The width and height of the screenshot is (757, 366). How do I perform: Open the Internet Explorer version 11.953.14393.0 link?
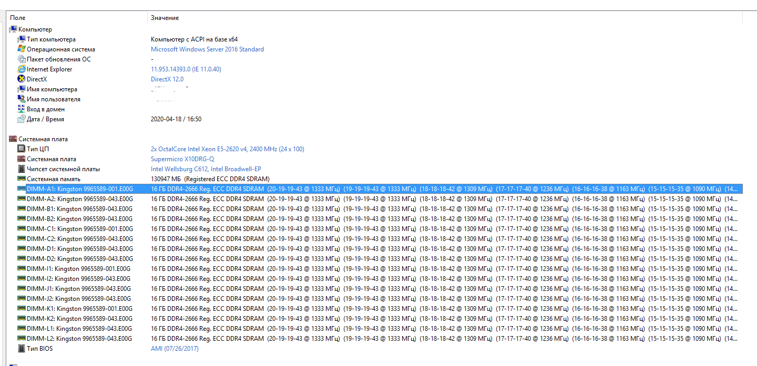[186, 69]
